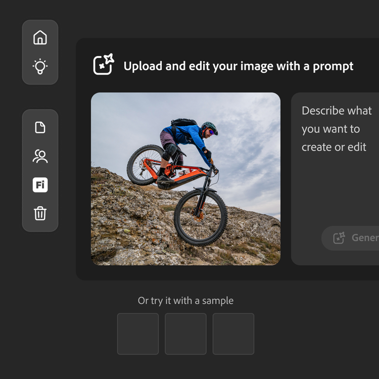Screen dimensions: 379x379
Task: Click the Generate button
Action: 350,238
